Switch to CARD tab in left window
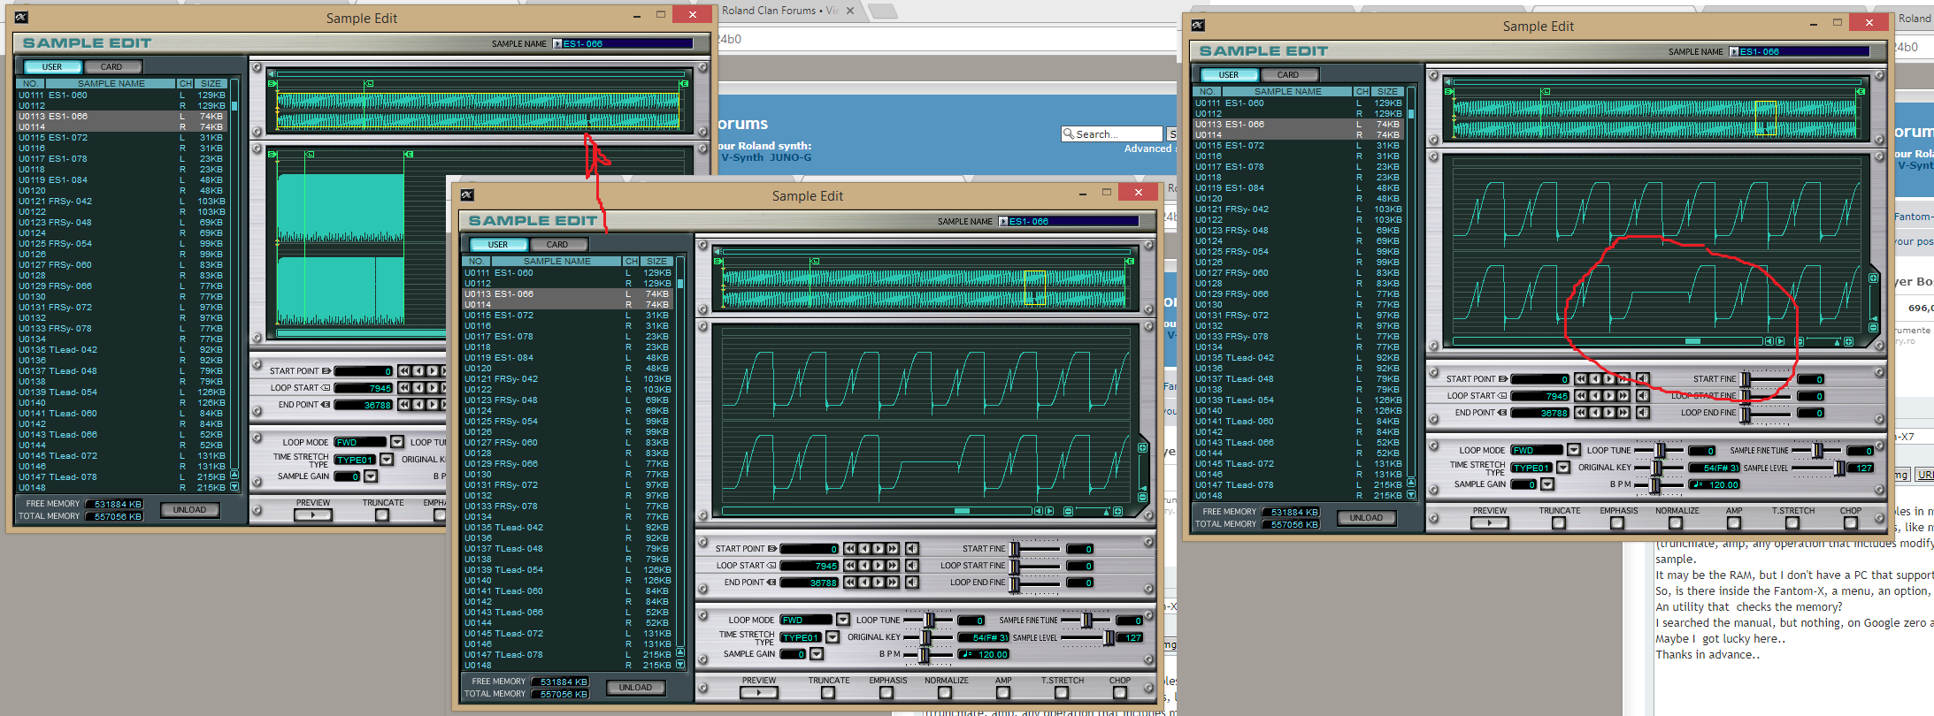The height and width of the screenshot is (716, 1934). 111,66
